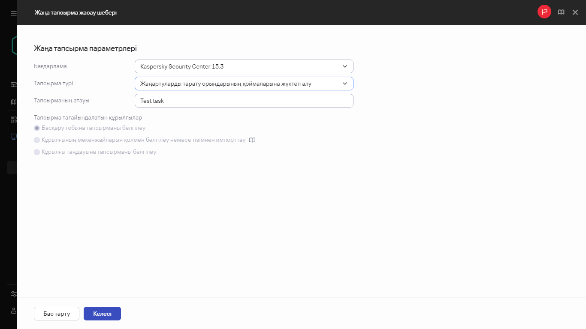Close the new task wizard
Image resolution: width=586 pixels, height=329 pixels.
pos(575,12)
